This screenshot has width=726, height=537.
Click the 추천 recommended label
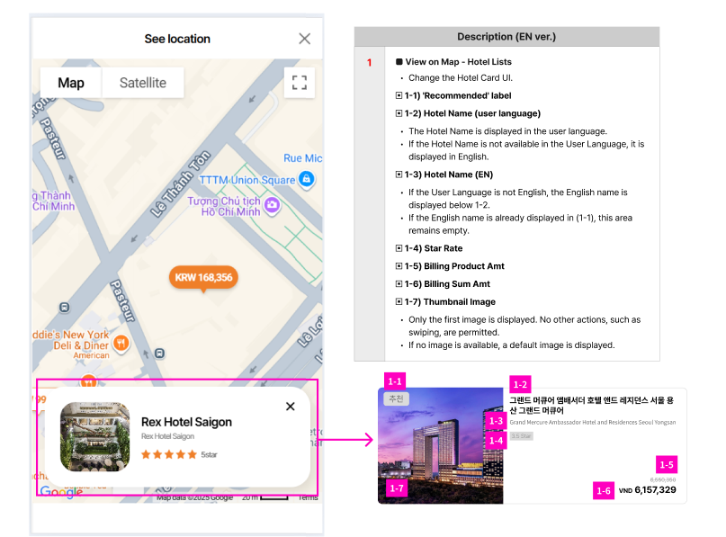pyautogui.click(x=397, y=398)
